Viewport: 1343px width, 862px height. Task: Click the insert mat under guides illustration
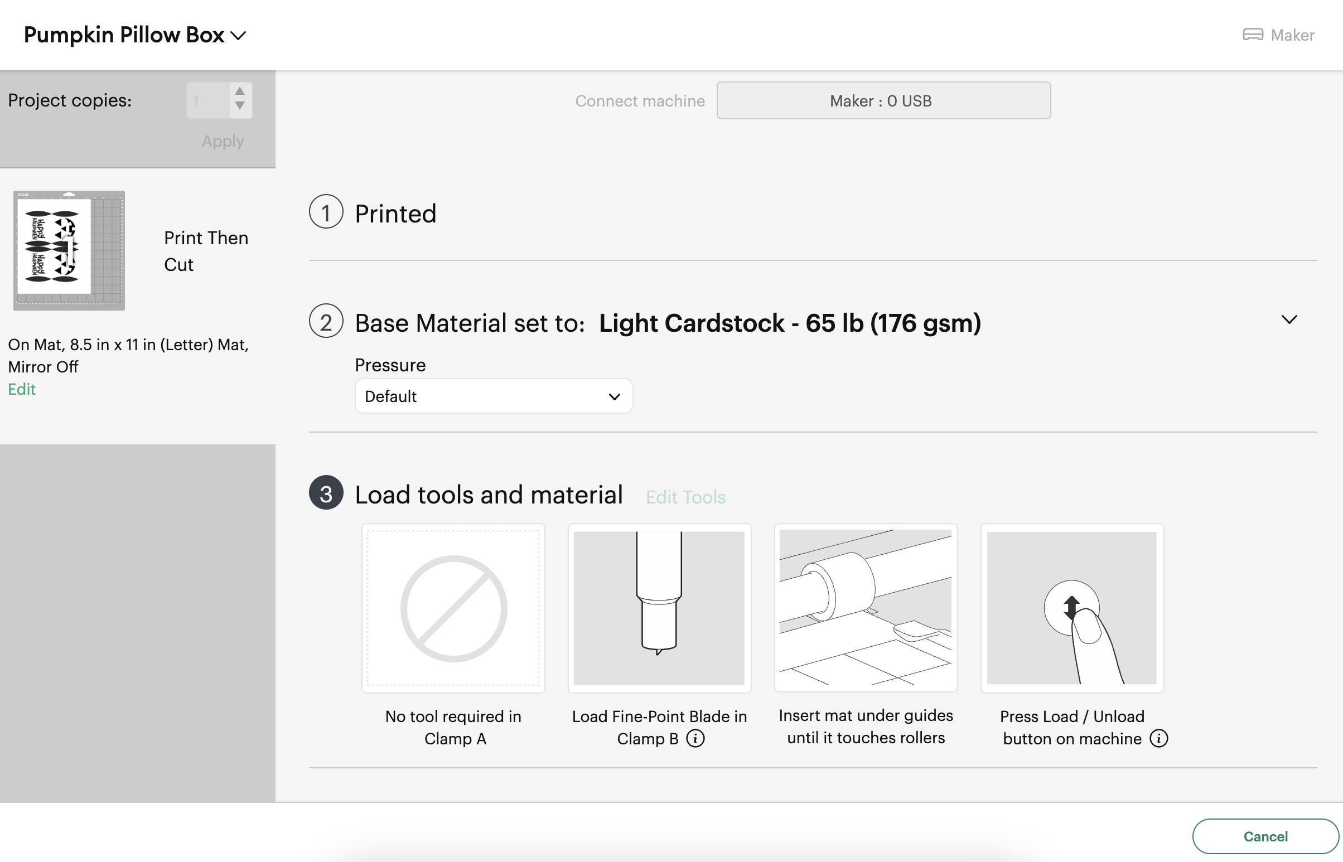[866, 607]
